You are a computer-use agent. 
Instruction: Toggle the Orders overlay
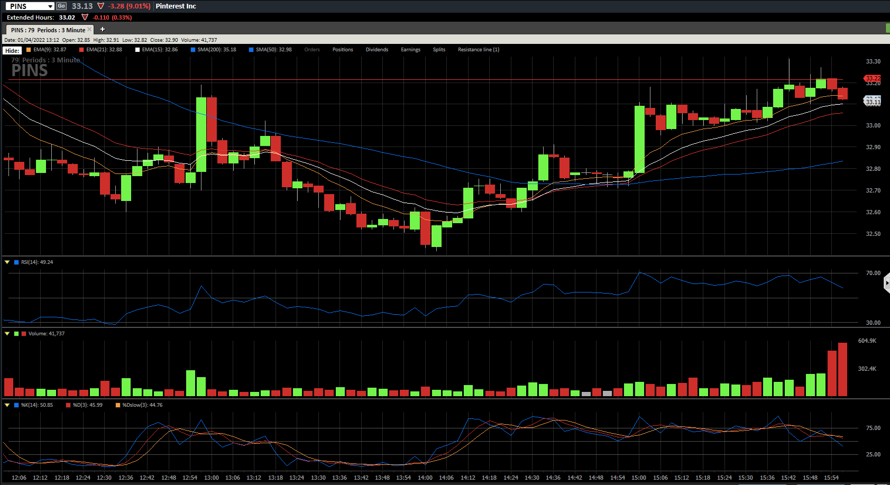[312, 50]
